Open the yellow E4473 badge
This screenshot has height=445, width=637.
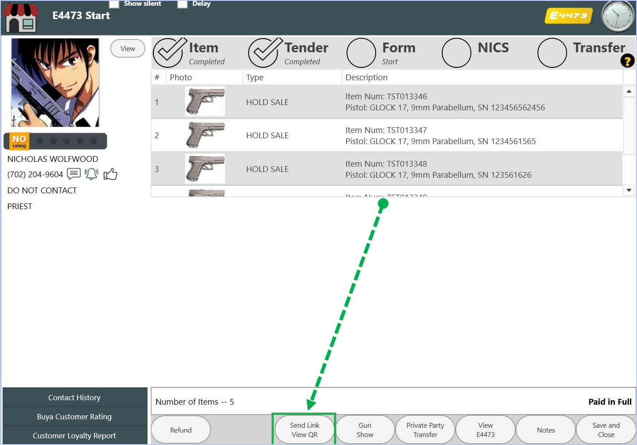point(569,16)
